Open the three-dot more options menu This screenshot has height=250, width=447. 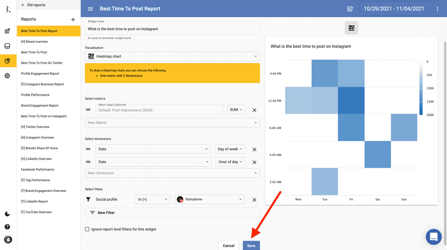click(438, 9)
